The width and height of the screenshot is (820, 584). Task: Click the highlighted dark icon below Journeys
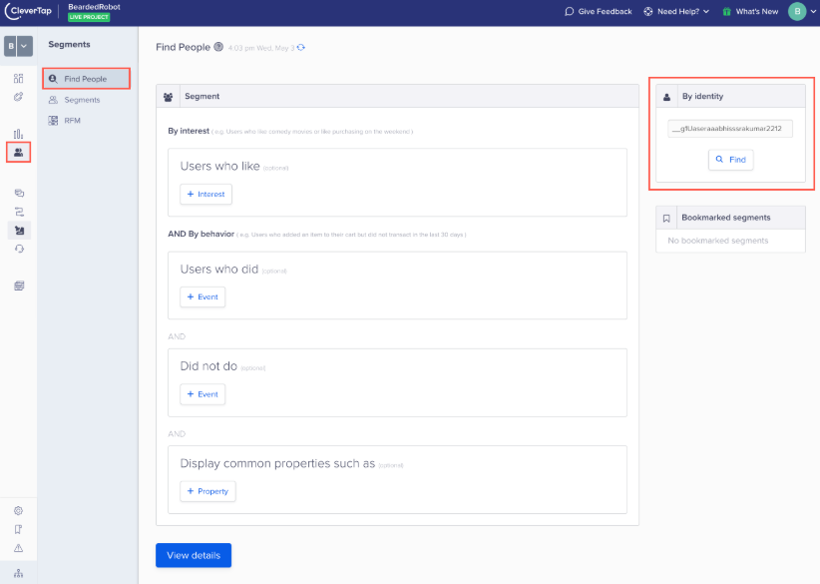click(19, 231)
